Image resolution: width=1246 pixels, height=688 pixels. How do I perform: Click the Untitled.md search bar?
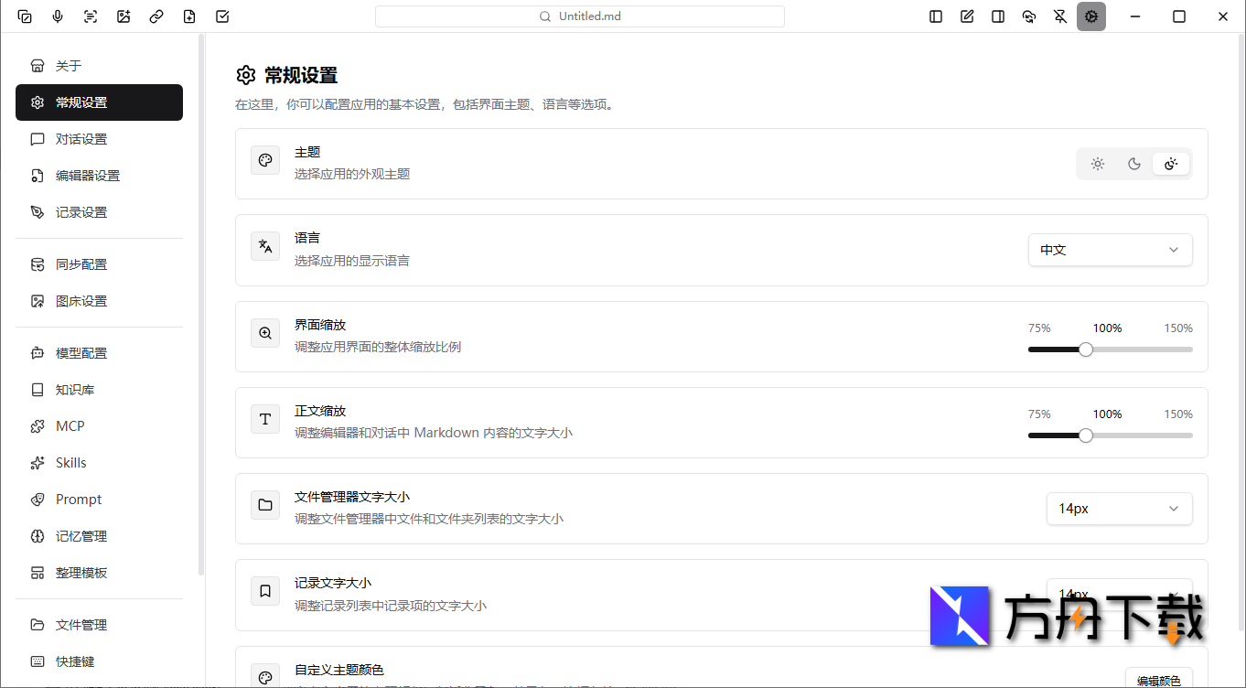click(579, 16)
